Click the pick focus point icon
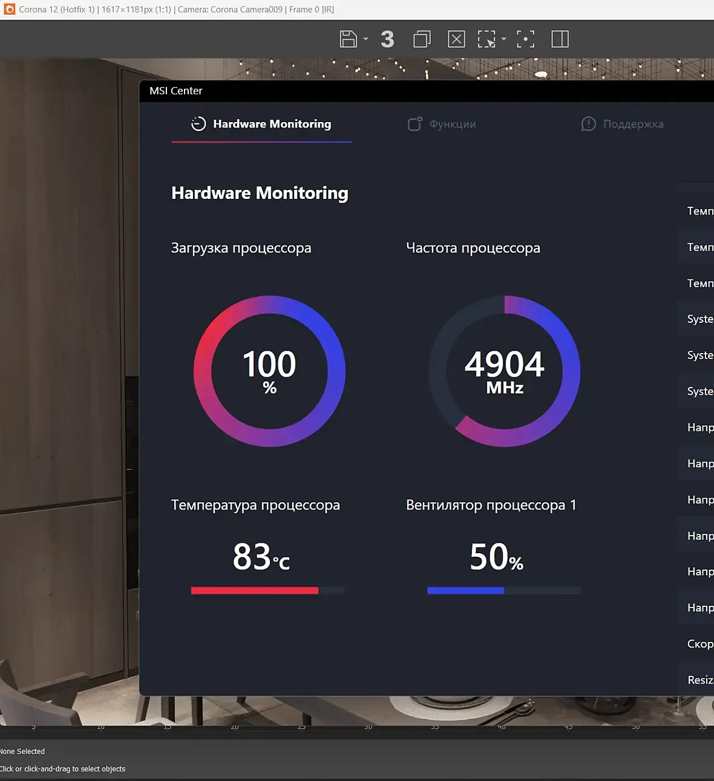Viewport: 714px width, 781px height. point(525,39)
